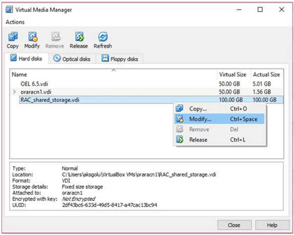Sort by the Virtual Size column header
294x235 pixels.
click(x=234, y=75)
